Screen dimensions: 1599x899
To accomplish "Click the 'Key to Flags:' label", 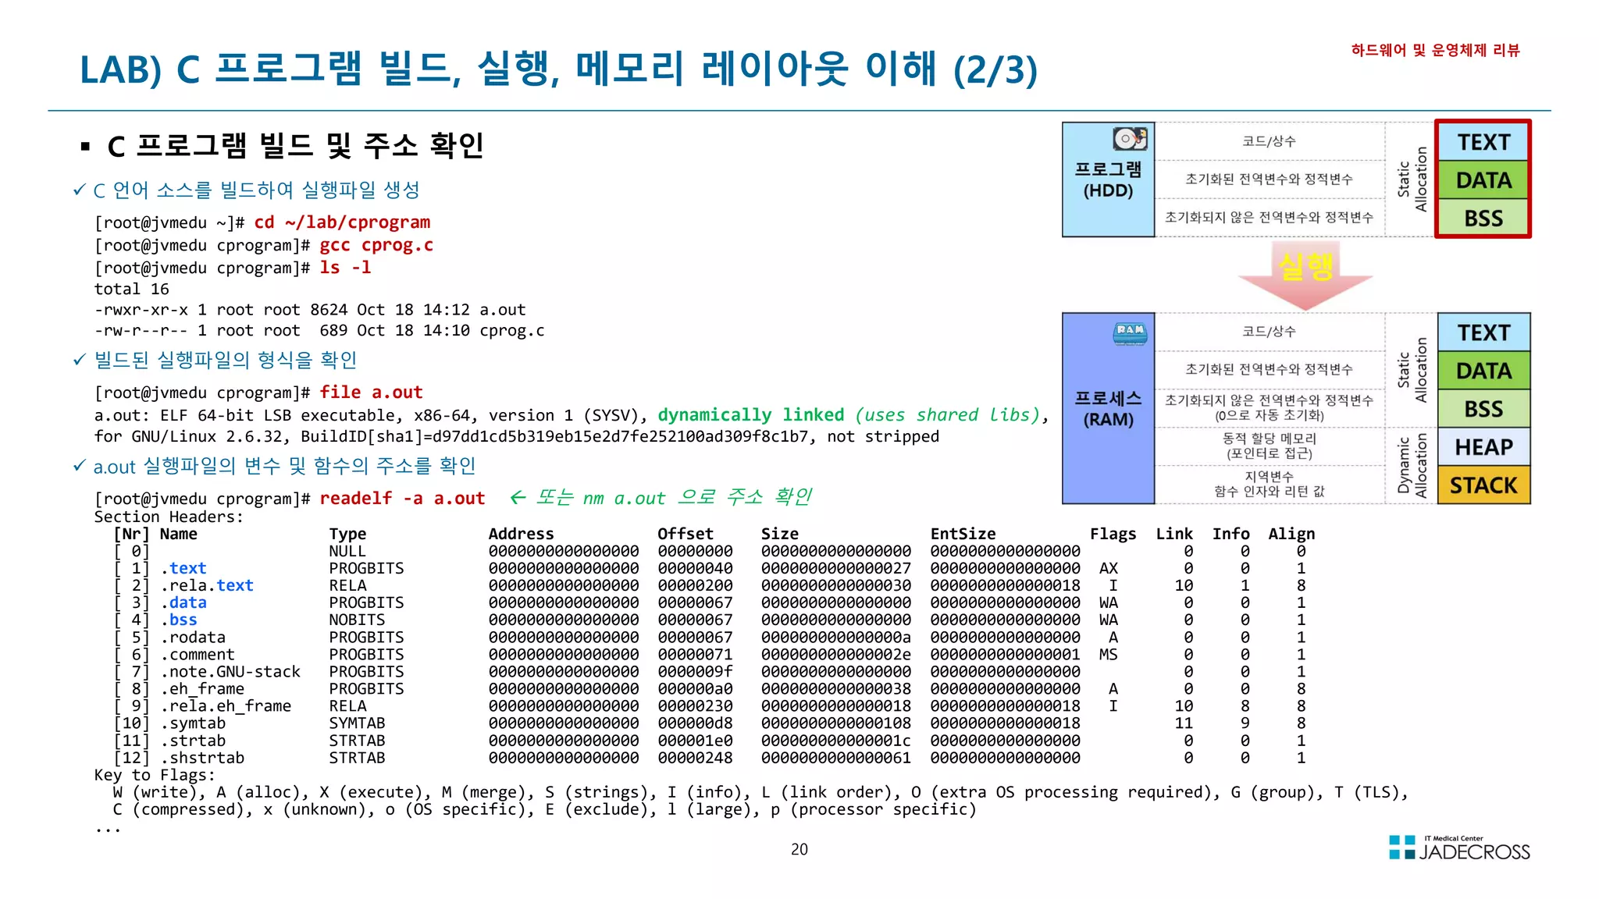I will (x=155, y=775).
